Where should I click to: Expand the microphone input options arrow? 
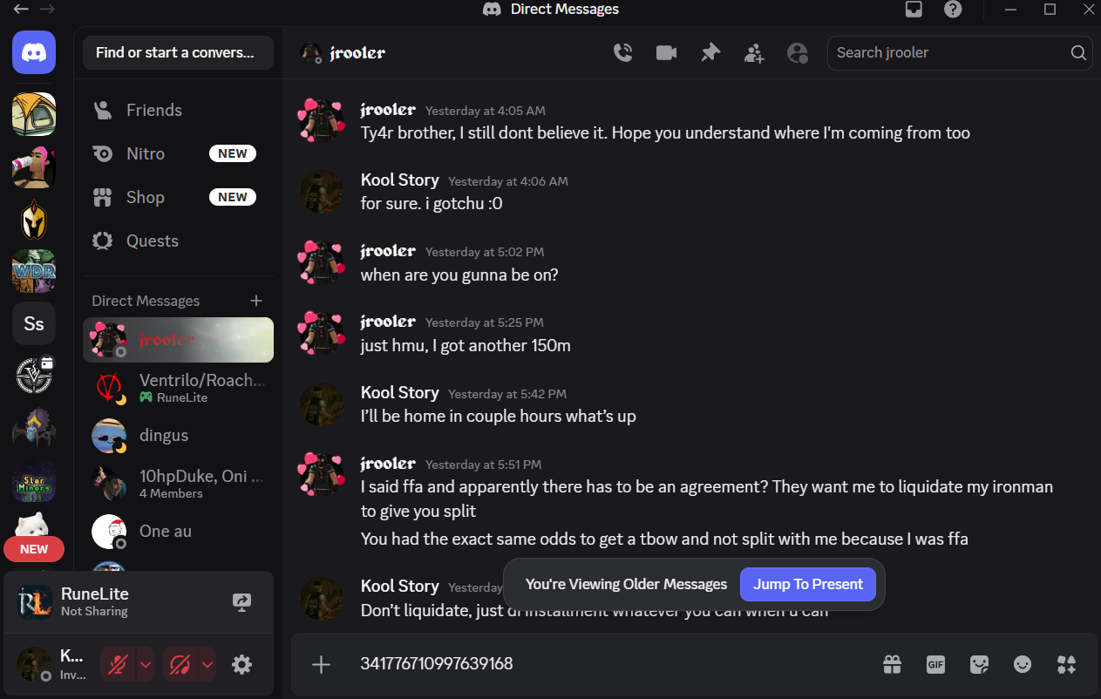pos(146,665)
